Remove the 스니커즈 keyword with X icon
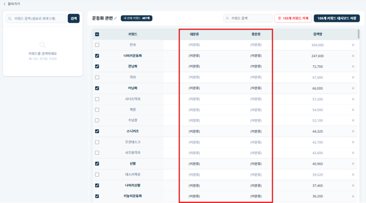Viewport: 366px width, 203px height. pyautogui.click(x=353, y=132)
